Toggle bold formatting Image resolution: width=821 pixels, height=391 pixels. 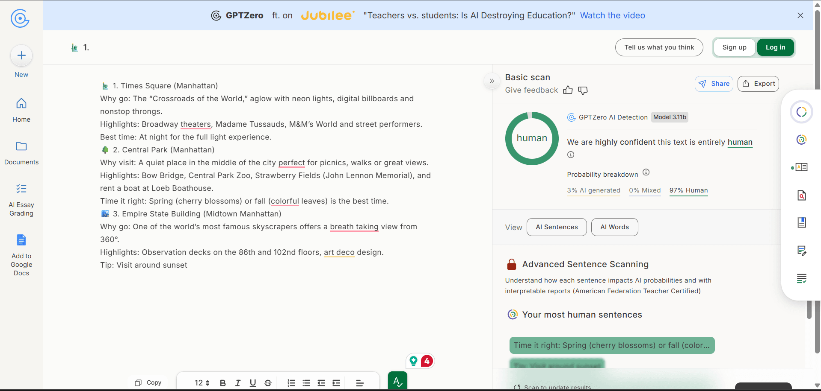pos(222,383)
